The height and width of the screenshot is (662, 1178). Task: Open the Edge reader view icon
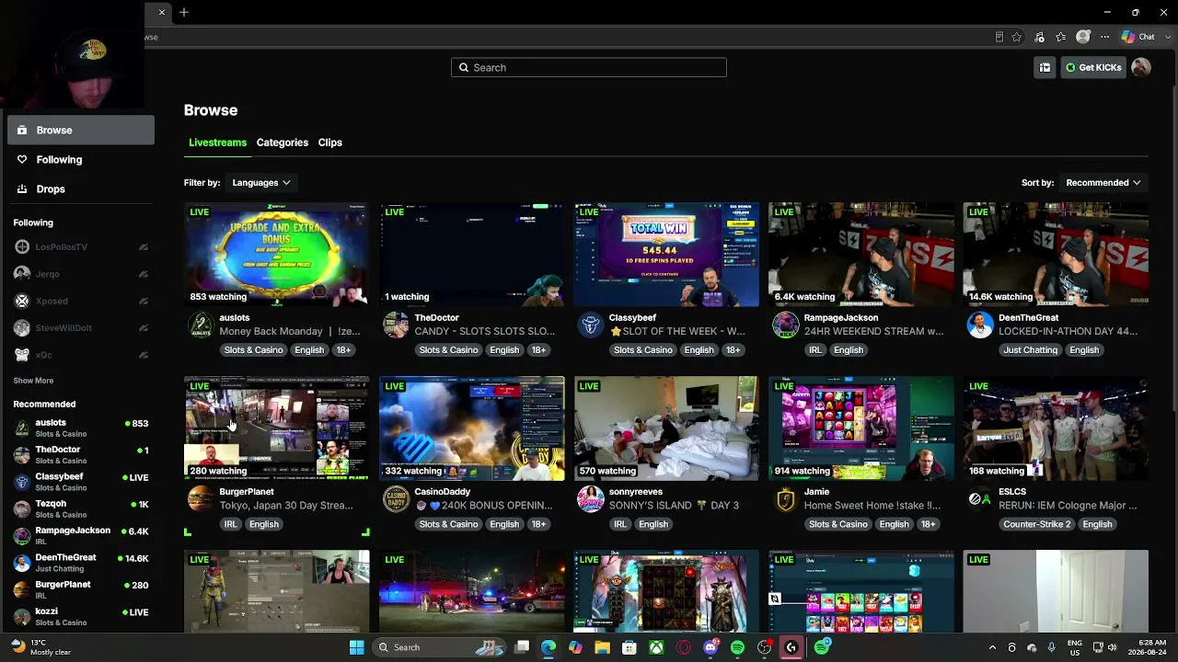click(999, 37)
